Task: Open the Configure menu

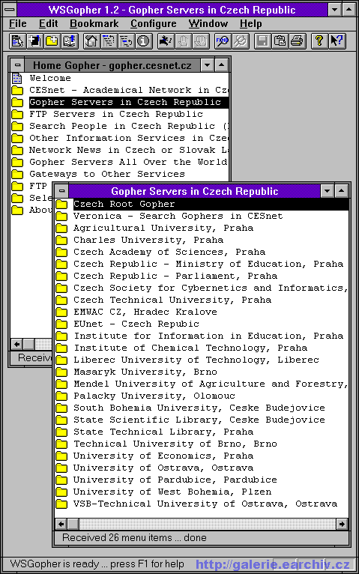Action: coord(154,24)
